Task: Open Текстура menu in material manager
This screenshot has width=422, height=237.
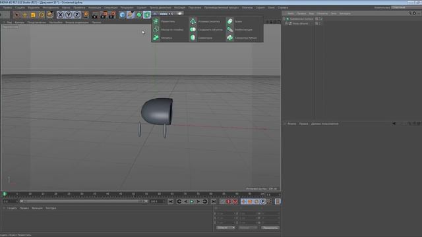Action: coord(51,208)
